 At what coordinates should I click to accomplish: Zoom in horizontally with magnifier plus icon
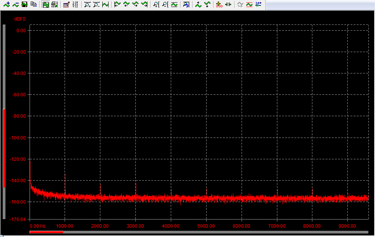tap(87, 4)
